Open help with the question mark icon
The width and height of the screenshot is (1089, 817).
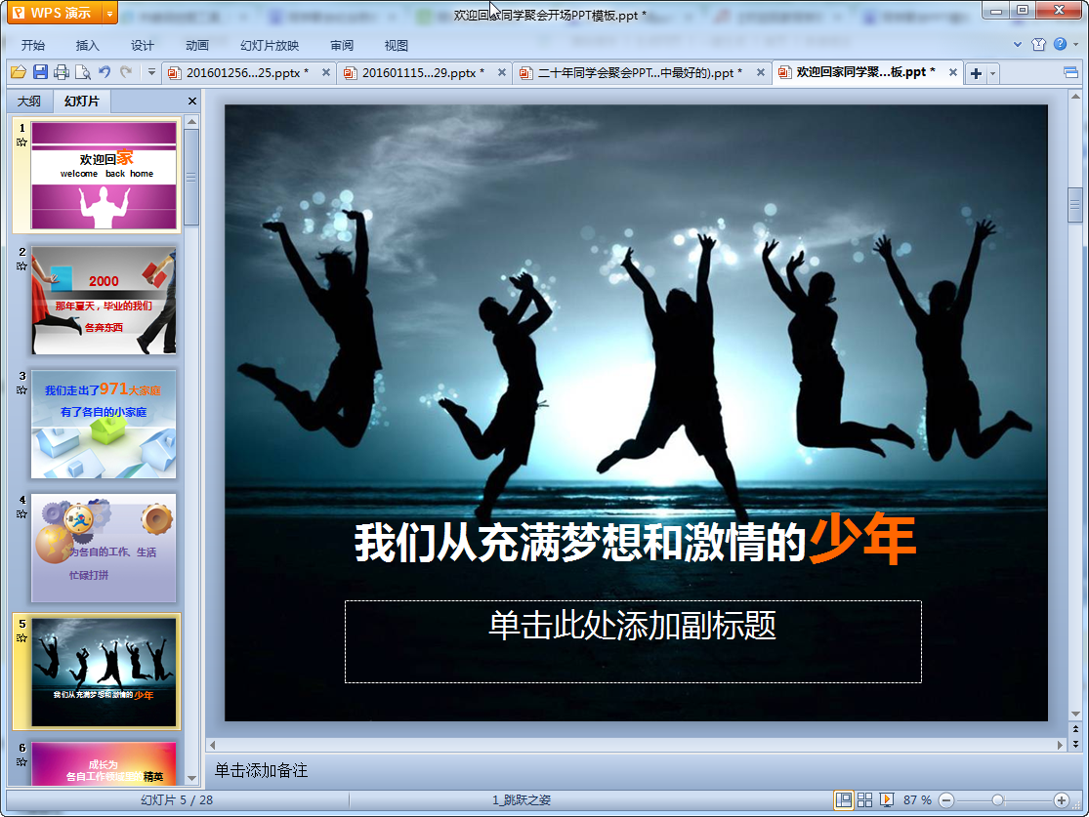1060,45
